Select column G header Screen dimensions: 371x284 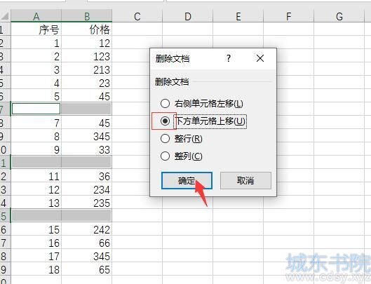click(339, 16)
